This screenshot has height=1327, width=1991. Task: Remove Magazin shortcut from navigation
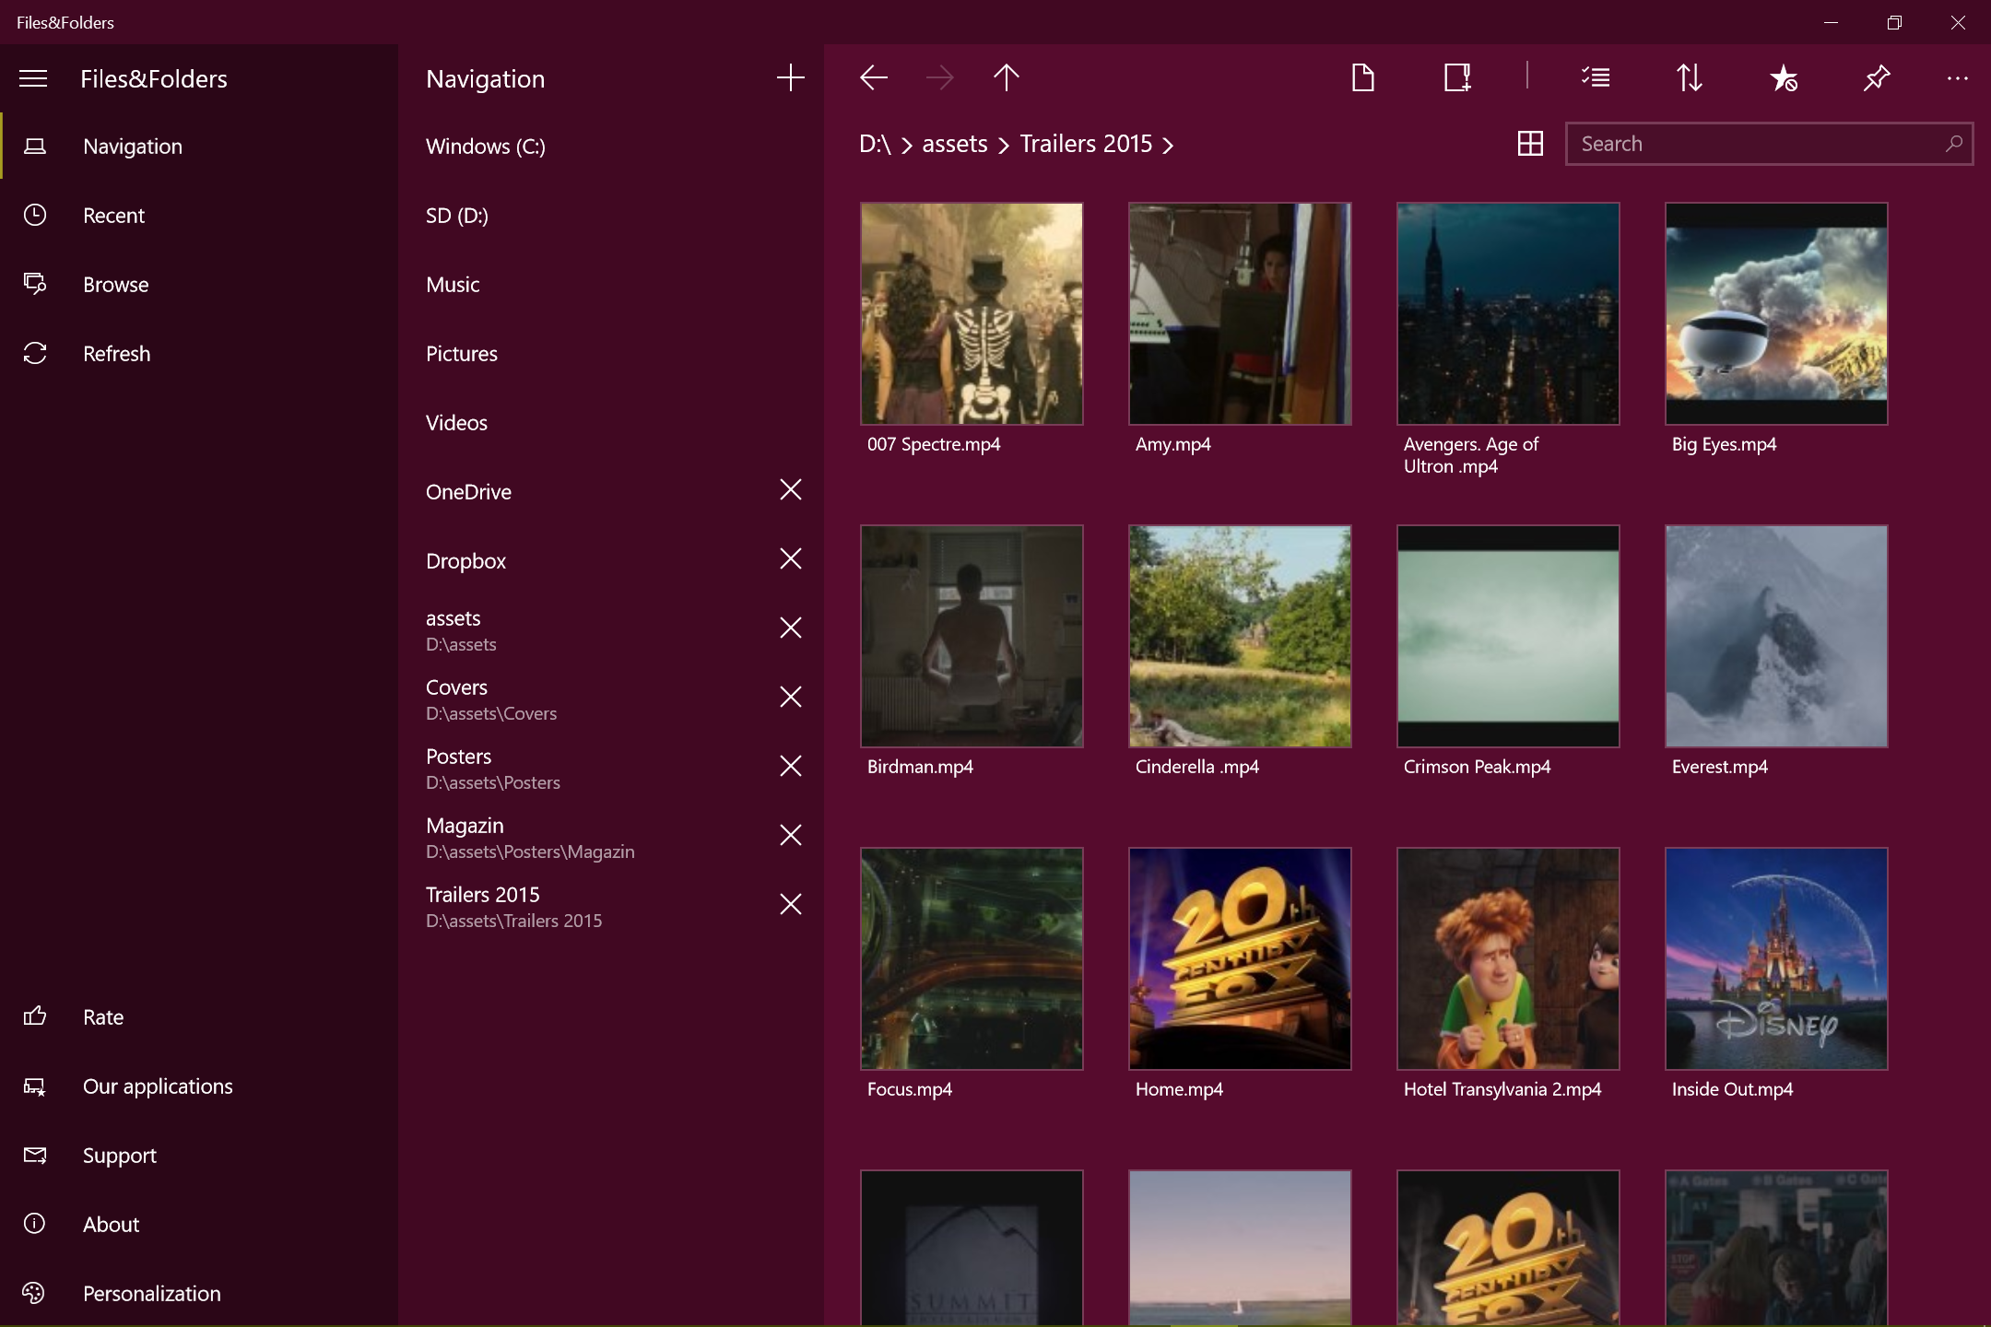[x=791, y=835]
